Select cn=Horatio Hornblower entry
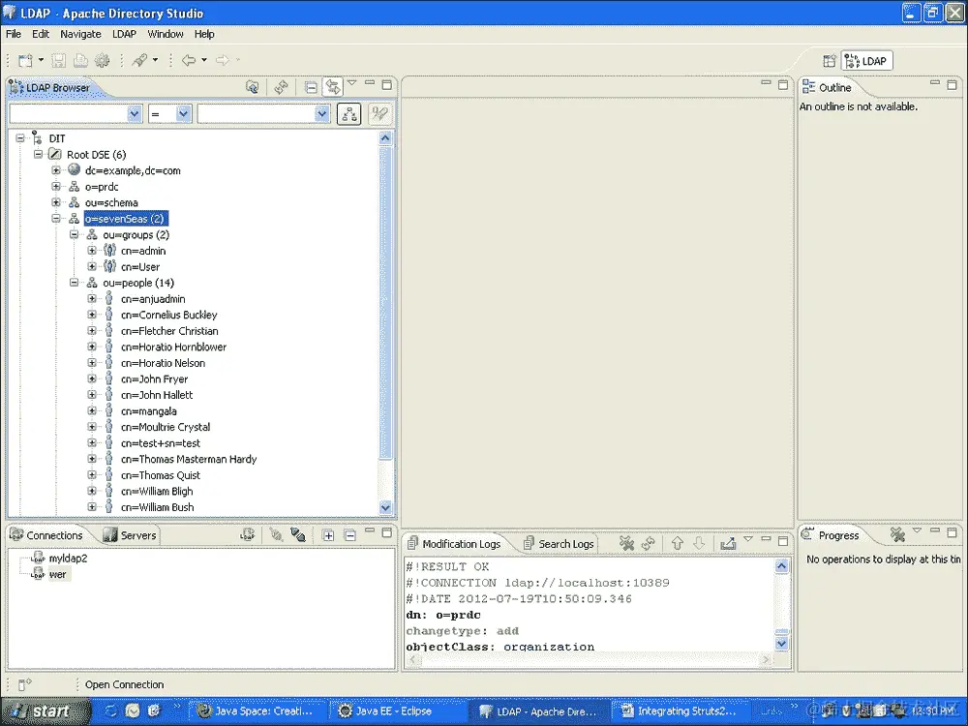Viewport: 968px width, 726px height. click(x=173, y=347)
